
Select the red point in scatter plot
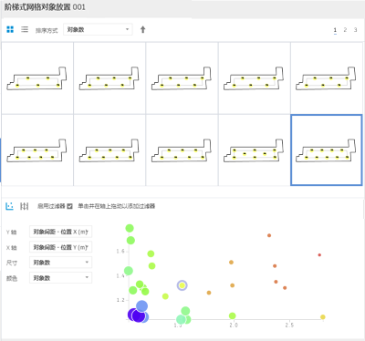pos(319,255)
